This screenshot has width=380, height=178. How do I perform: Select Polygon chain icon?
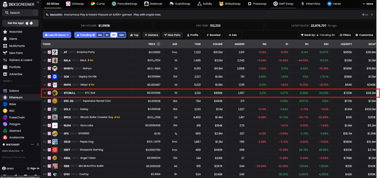point(5,124)
